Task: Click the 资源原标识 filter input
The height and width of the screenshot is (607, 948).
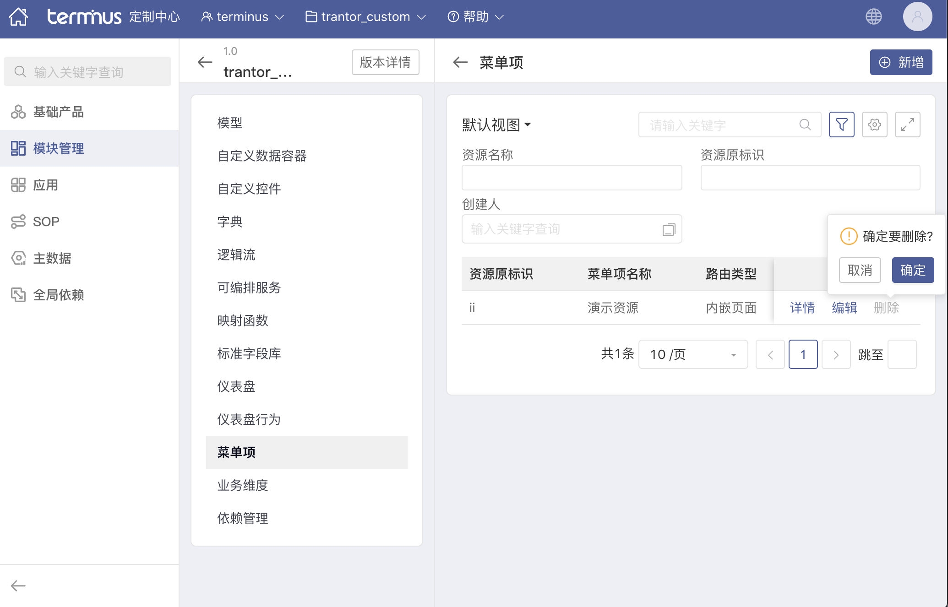Action: pos(810,178)
